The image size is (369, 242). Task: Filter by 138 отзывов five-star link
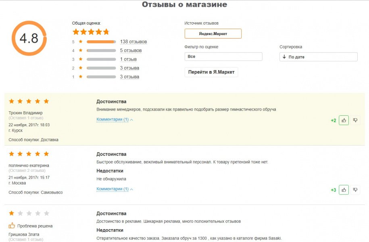pos(133,42)
